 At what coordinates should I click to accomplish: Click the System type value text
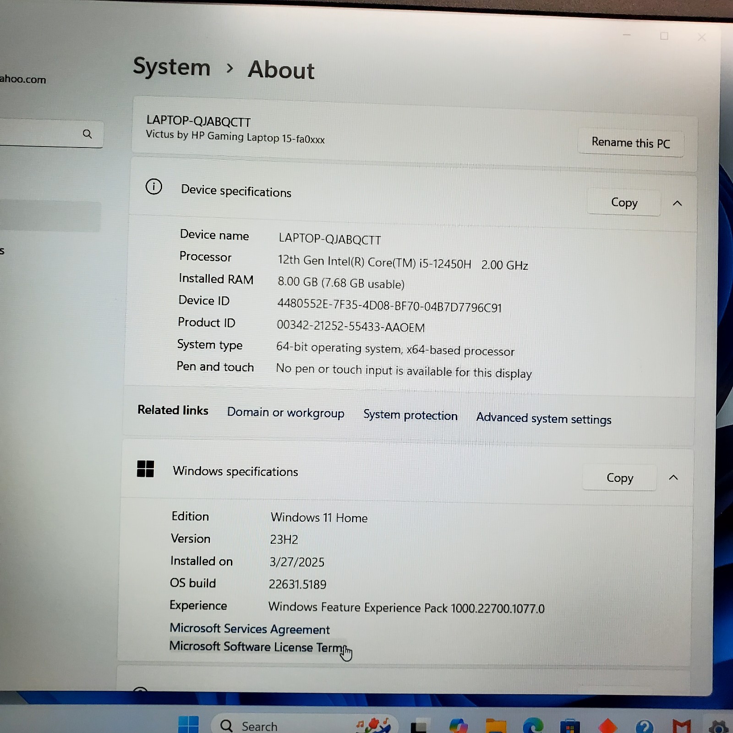(395, 350)
